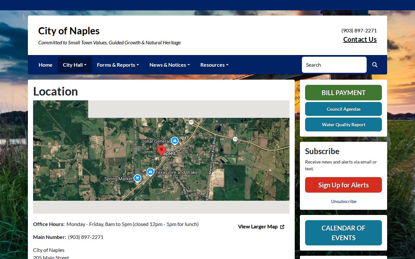The width and height of the screenshot is (415, 259).
Task: Click the search magnifier icon
Action: 375,65
